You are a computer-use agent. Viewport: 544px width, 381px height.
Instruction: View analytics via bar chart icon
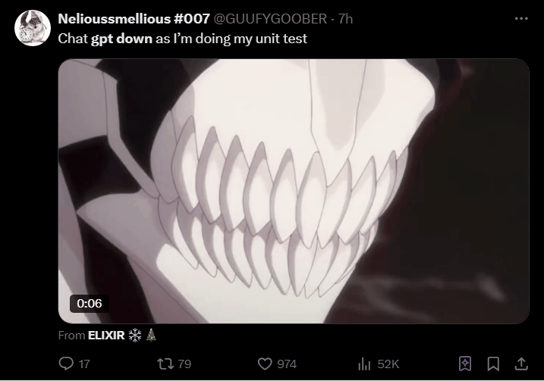point(364,364)
